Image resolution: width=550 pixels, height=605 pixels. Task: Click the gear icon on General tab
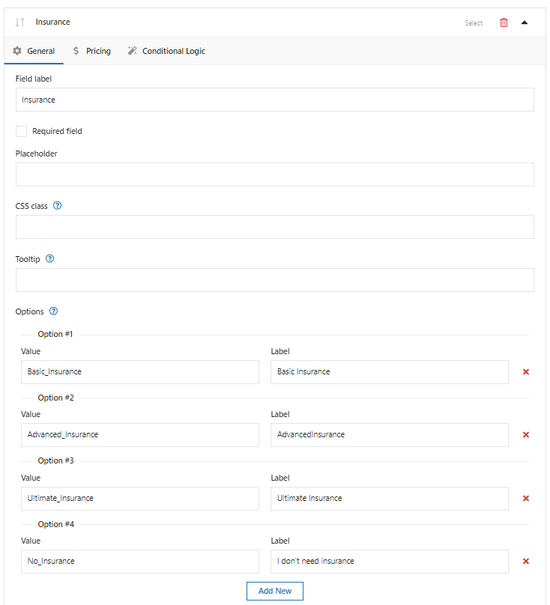click(17, 51)
